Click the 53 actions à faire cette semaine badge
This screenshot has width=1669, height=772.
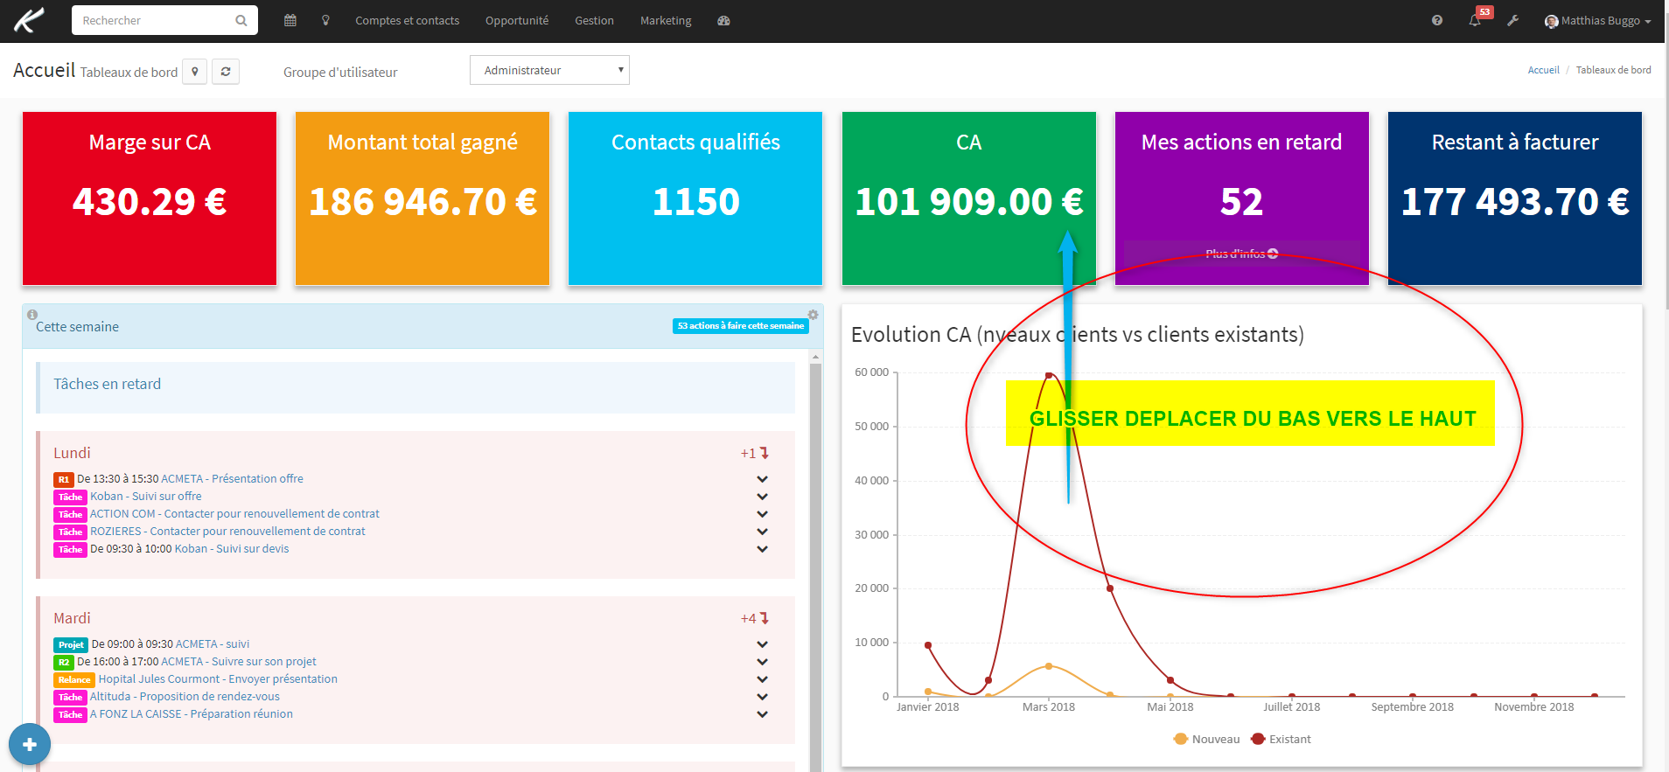[740, 325]
